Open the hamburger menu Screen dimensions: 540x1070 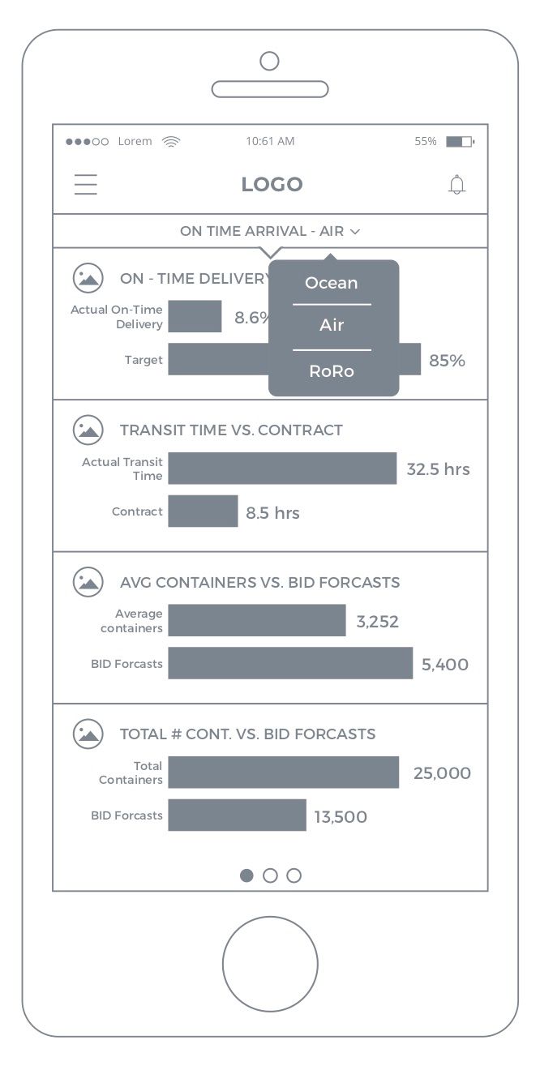(86, 185)
